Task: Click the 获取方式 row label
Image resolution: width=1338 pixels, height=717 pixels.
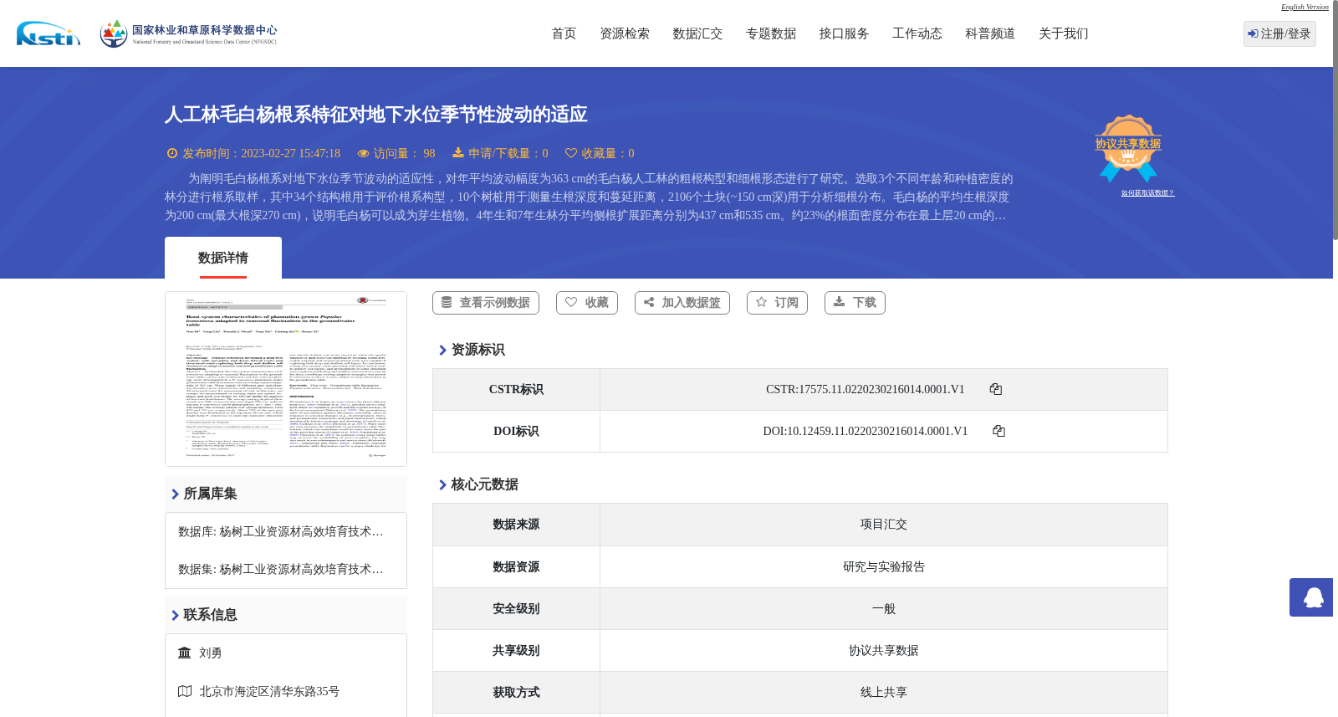Action: pos(516,693)
